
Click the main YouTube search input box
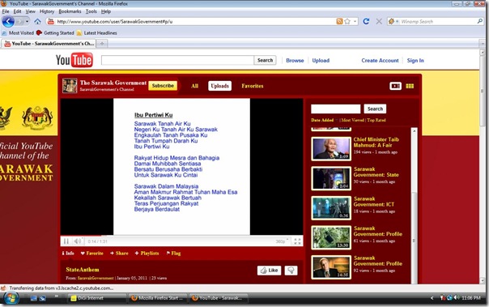(x=177, y=60)
